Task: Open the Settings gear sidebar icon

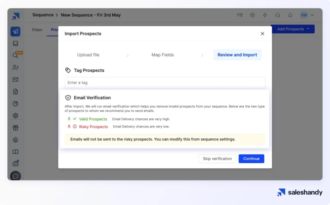Action: pos(15,116)
